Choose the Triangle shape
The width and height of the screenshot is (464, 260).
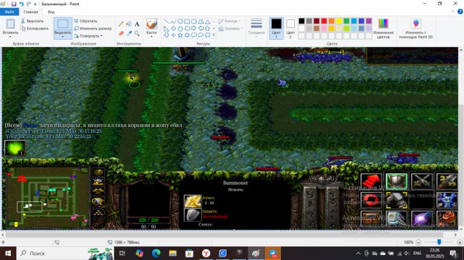pos(207,22)
